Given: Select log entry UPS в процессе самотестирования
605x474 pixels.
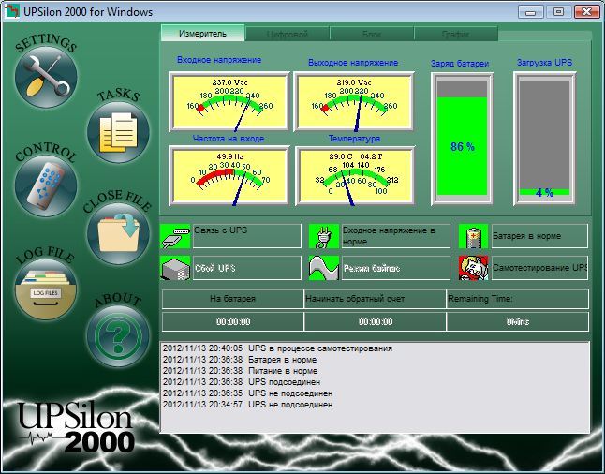Looking at the screenshot, I should point(277,348).
